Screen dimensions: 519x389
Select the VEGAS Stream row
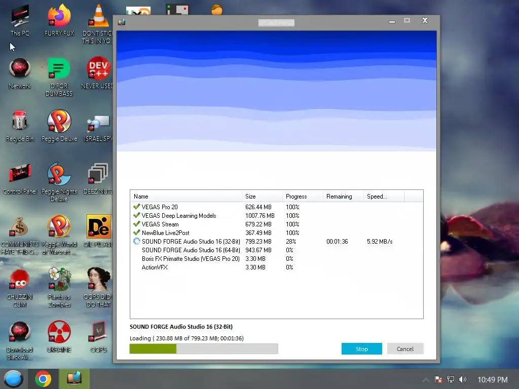(x=276, y=224)
